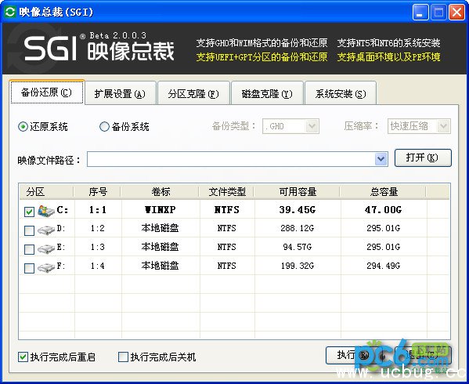Click the 打开 (K) button
This screenshot has height=384, width=469.
[423, 158]
